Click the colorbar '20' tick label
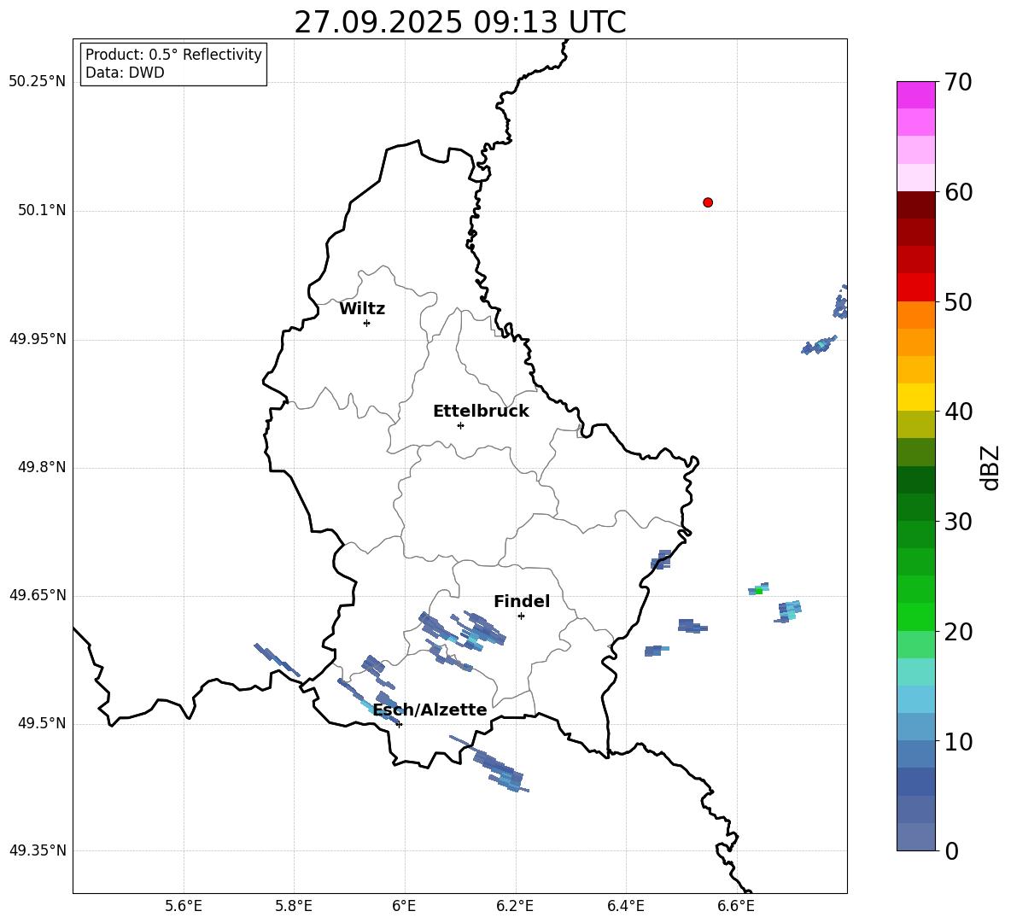This screenshot has width=1011, height=923. 959,632
